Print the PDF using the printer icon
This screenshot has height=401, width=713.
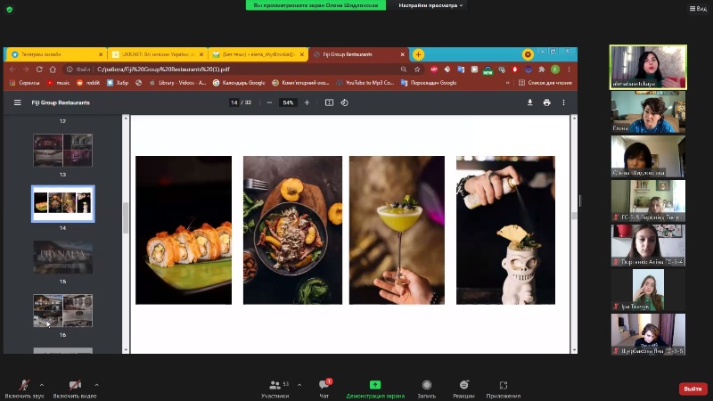[547, 102]
